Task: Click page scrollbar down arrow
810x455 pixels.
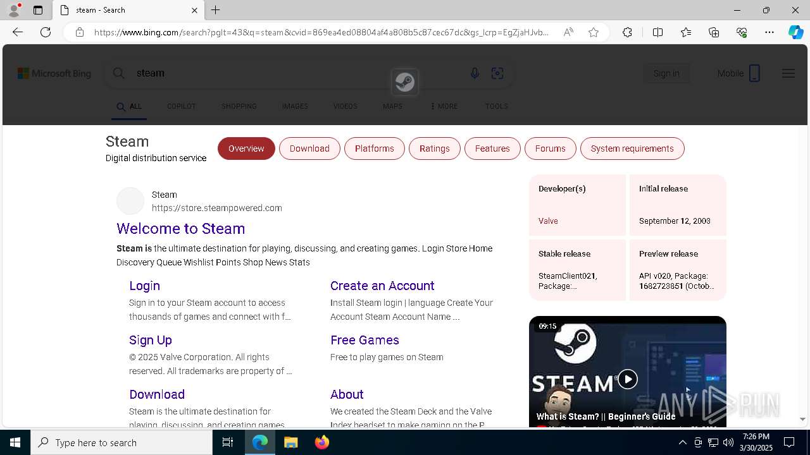Action: (x=803, y=419)
